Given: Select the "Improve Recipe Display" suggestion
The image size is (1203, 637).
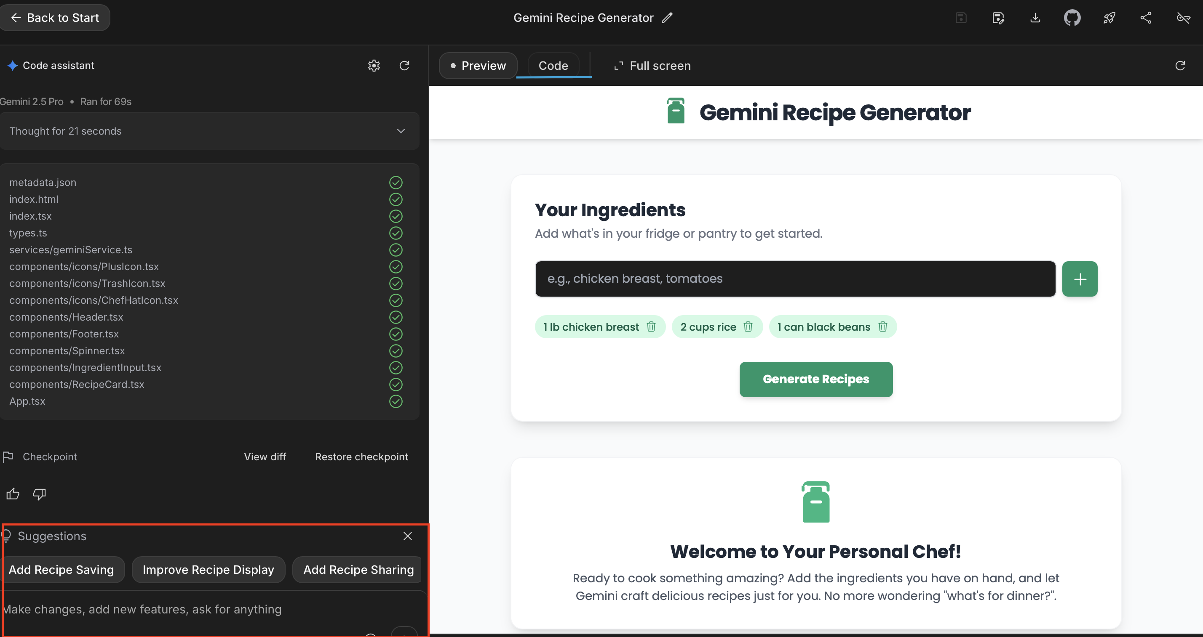Looking at the screenshot, I should pos(208,569).
